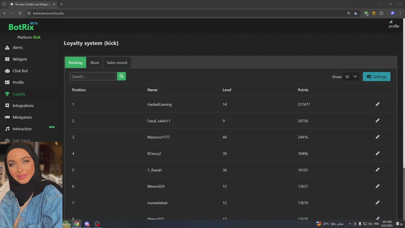This screenshot has width=405, height=228.
Task: Edit ROoooZ's row with pencil icon
Action: pos(377,153)
